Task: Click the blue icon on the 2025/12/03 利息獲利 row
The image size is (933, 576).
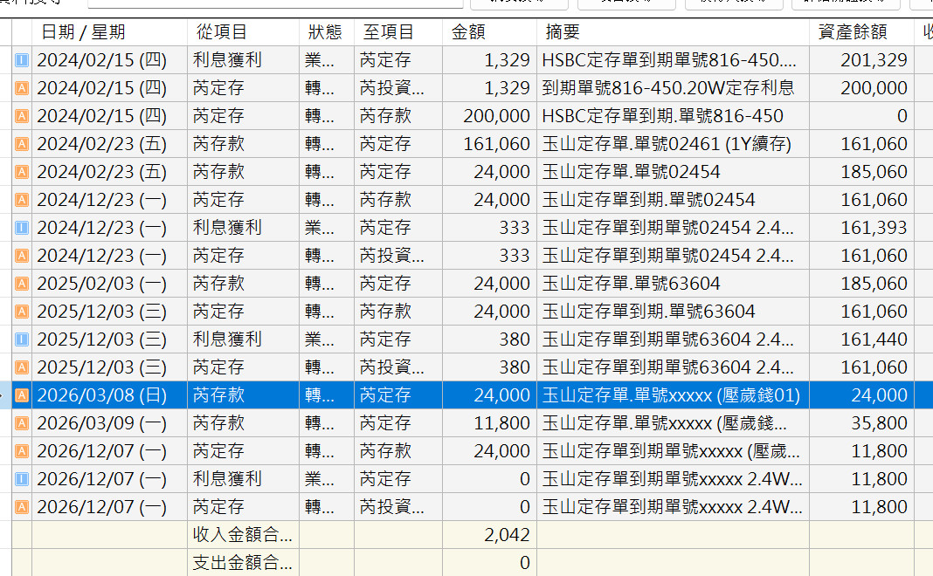Action: point(22,339)
